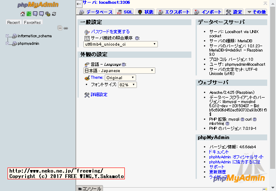Open the font size 82% dropdown
This screenshot has height=191, width=276.
pyautogui.click(x=127, y=85)
